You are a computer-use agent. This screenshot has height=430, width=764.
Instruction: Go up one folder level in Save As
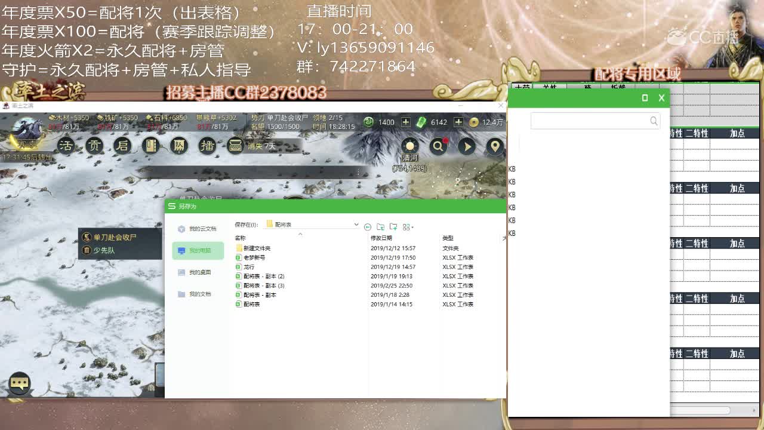pos(380,227)
